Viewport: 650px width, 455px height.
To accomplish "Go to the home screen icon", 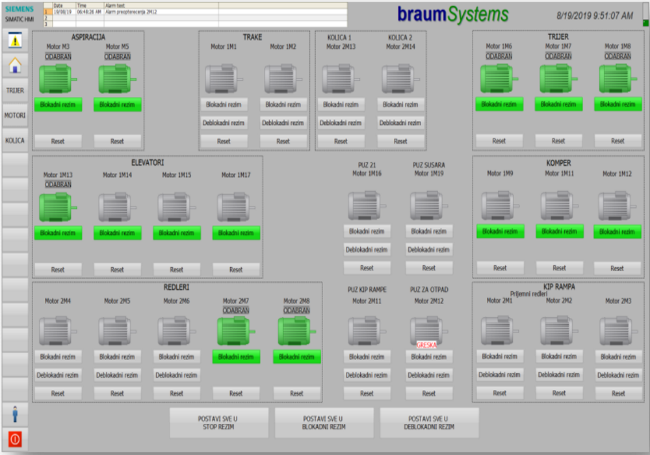I will click(14, 65).
